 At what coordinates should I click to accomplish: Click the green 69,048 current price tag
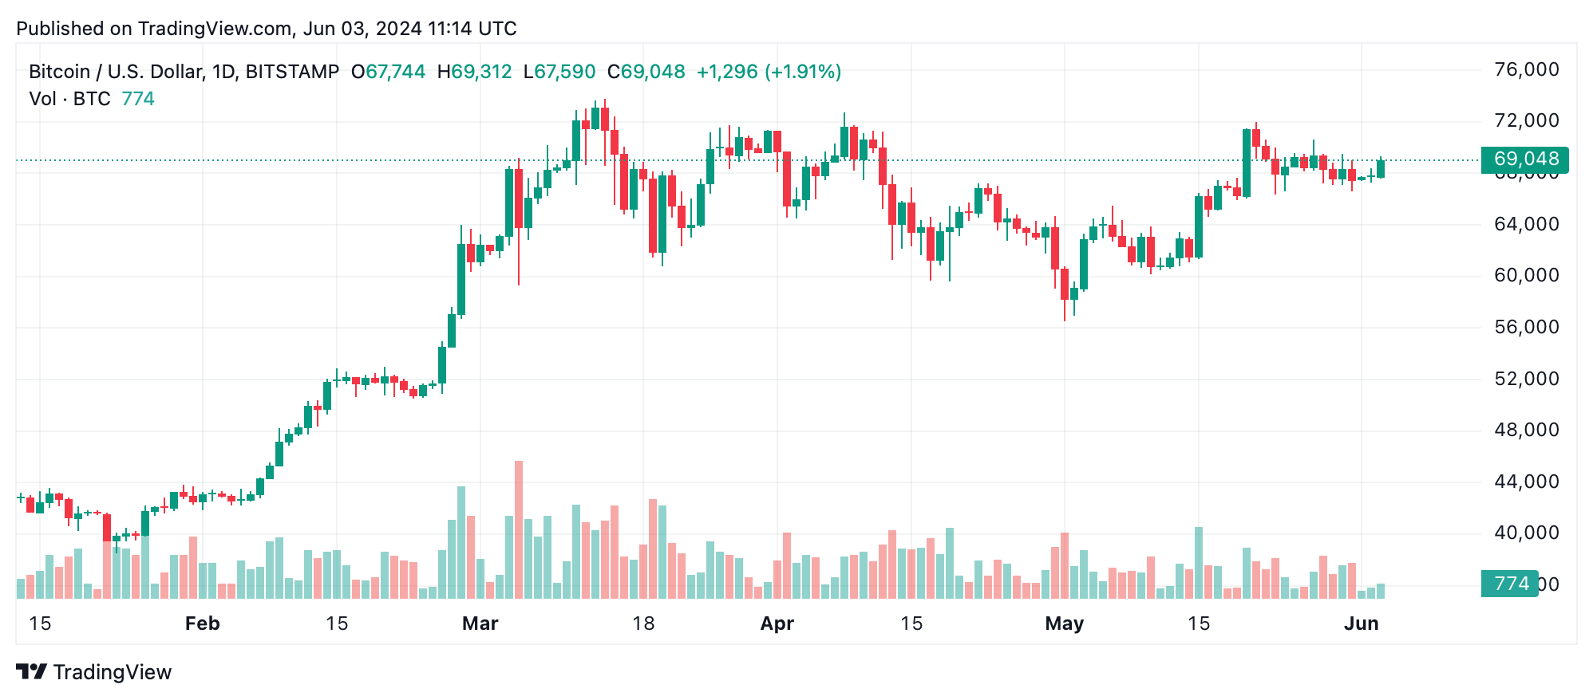pos(1524,159)
